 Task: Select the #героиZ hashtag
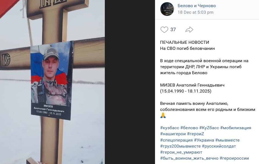195,134
